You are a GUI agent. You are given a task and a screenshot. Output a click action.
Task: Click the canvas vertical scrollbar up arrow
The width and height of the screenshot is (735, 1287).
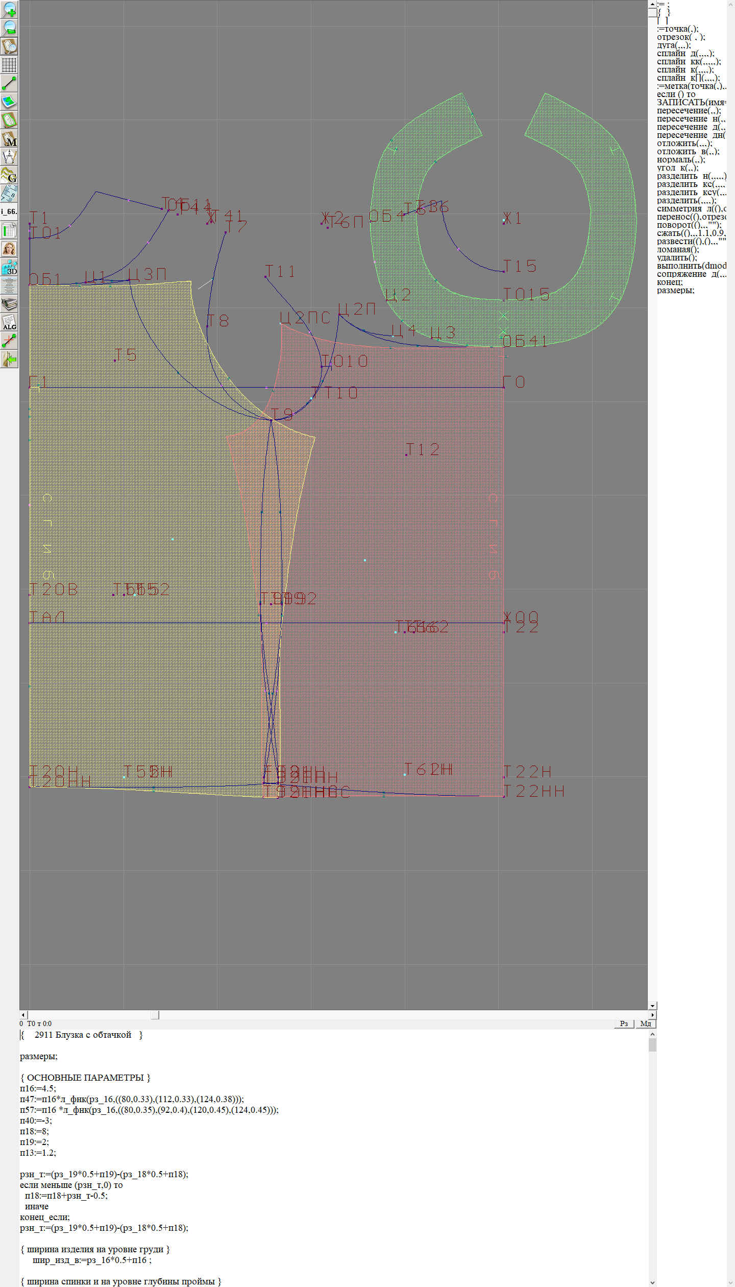coord(652,4)
